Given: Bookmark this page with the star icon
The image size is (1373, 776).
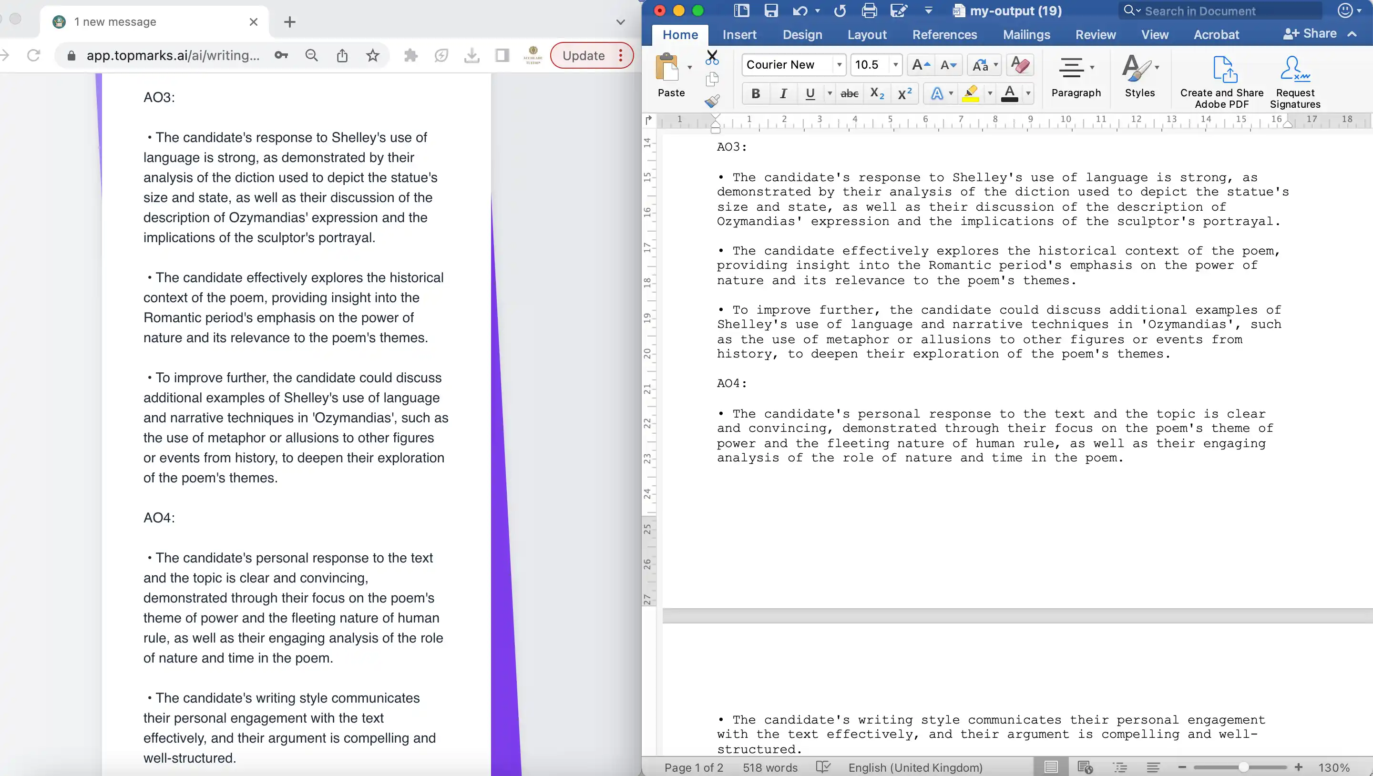Looking at the screenshot, I should click(x=372, y=55).
